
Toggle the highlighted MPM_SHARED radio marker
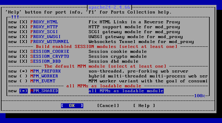coord(23,91)
